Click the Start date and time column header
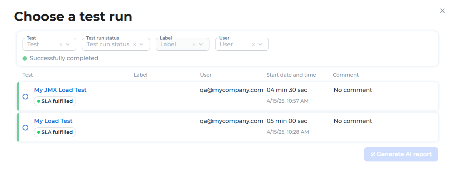The width and height of the screenshot is (455, 170). coord(291,75)
